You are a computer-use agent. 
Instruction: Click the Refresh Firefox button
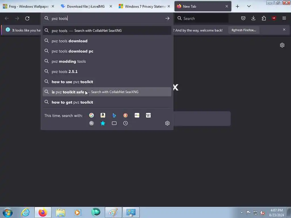[x=244, y=30]
